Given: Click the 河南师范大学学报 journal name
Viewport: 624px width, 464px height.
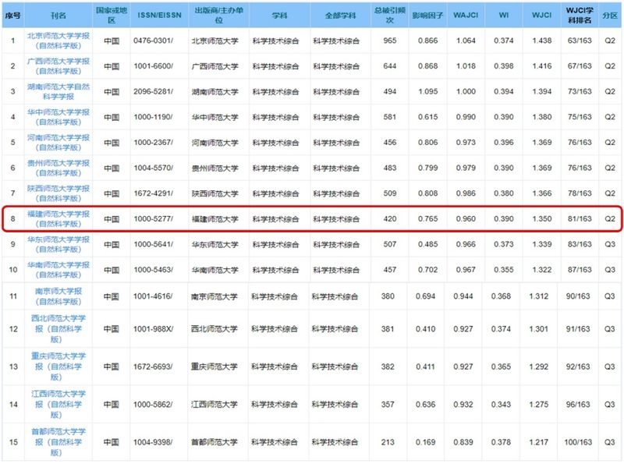Looking at the screenshot, I should pos(58,142).
